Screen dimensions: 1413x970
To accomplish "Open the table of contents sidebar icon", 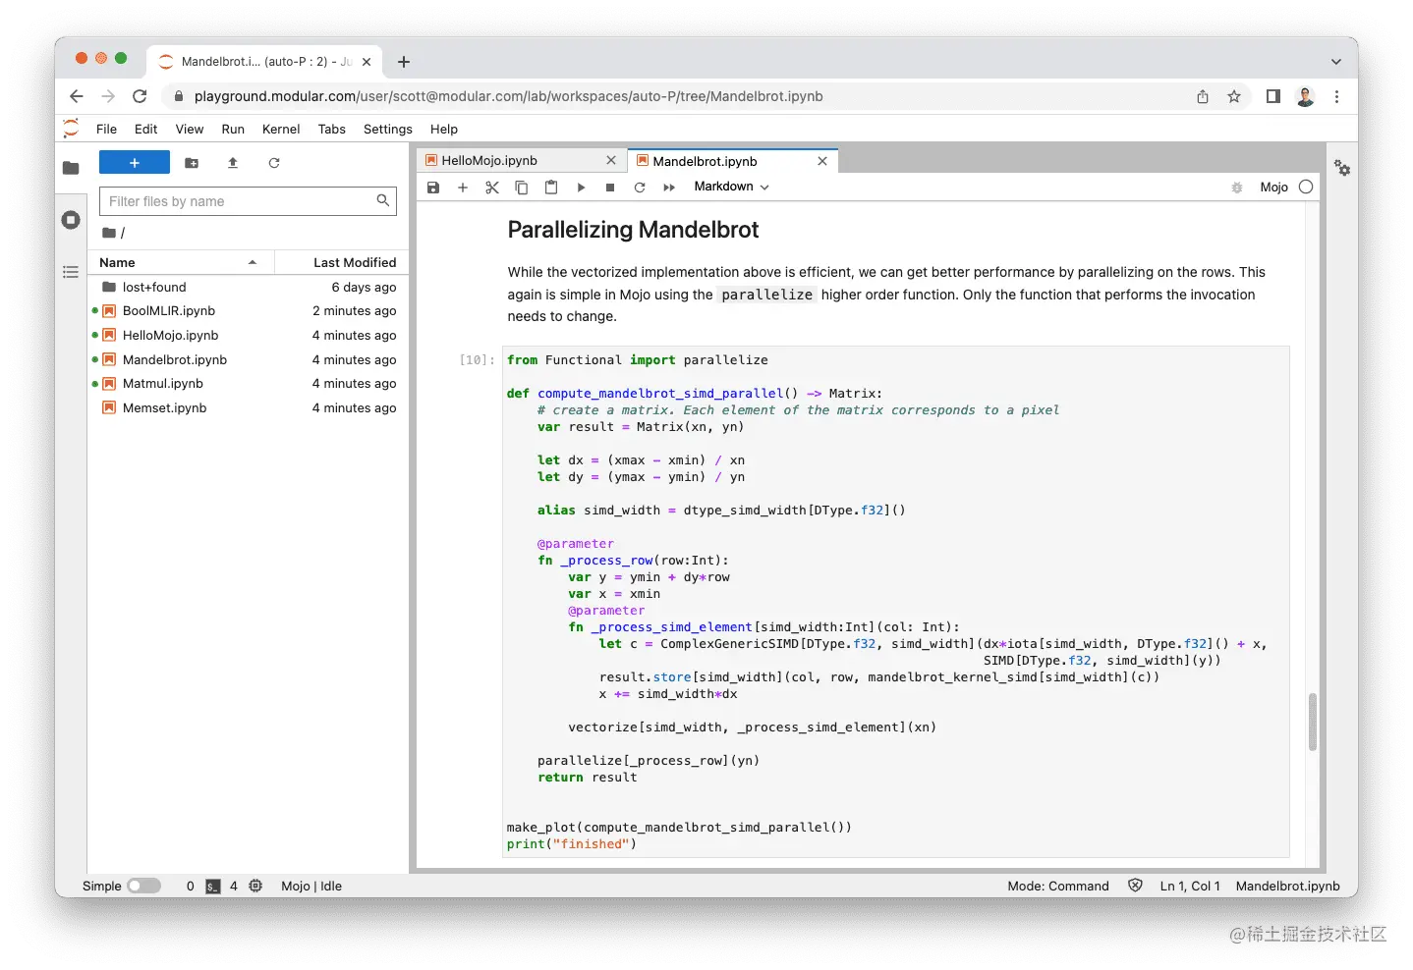I will (x=71, y=272).
